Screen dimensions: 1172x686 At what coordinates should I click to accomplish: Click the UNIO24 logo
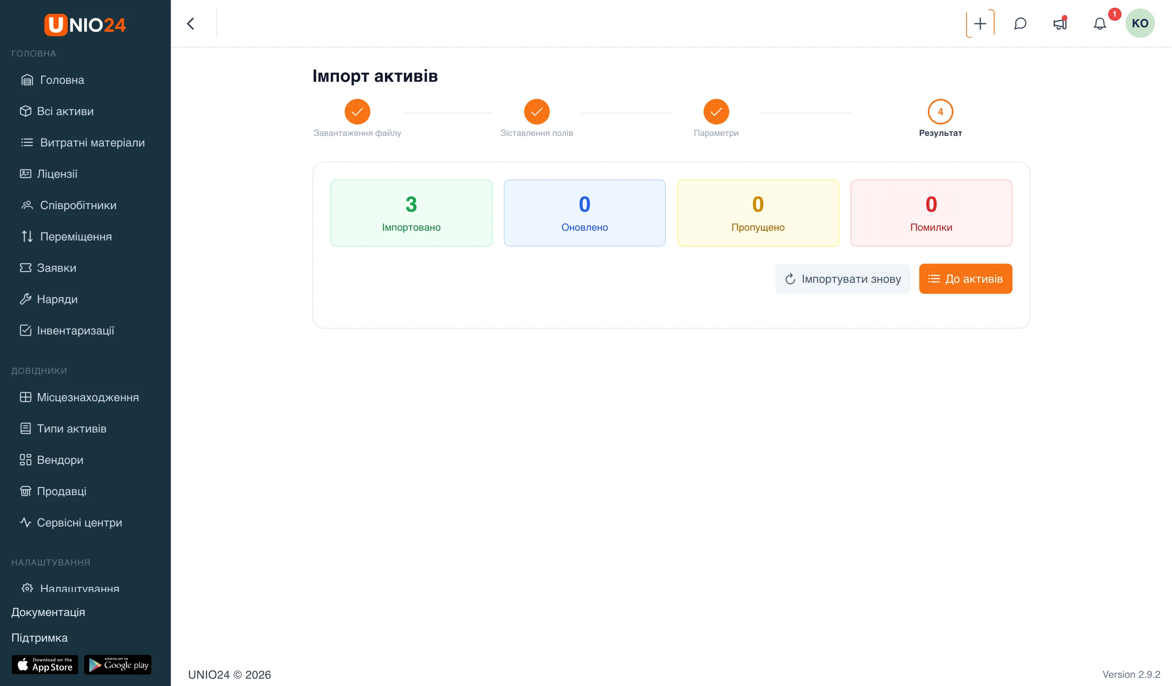(x=85, y=25)
